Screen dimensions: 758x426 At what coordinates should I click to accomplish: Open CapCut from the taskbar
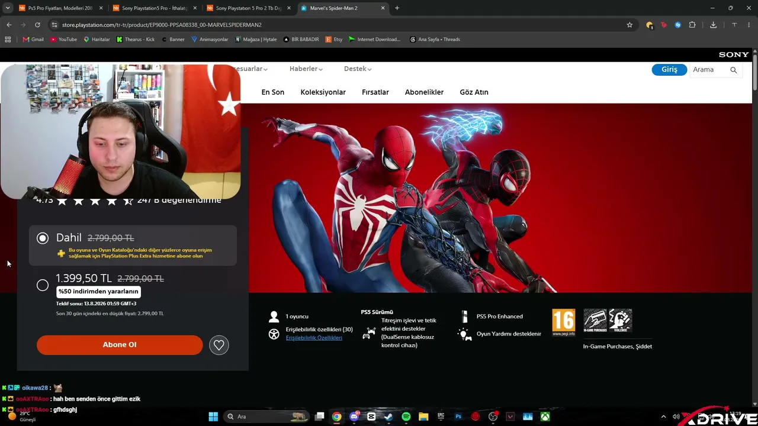click(371, 417)
